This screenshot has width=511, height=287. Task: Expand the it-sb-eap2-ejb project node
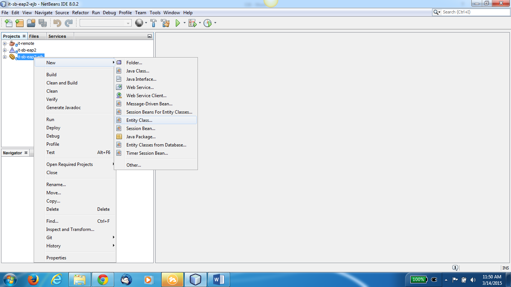pyautogui.click(x=5, y=57)
